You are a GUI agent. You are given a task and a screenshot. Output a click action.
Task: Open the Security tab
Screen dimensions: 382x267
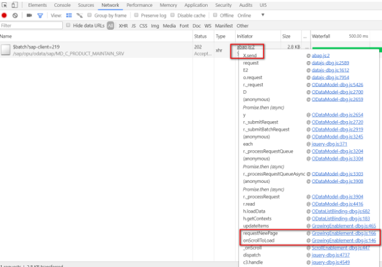click(224, 5)
